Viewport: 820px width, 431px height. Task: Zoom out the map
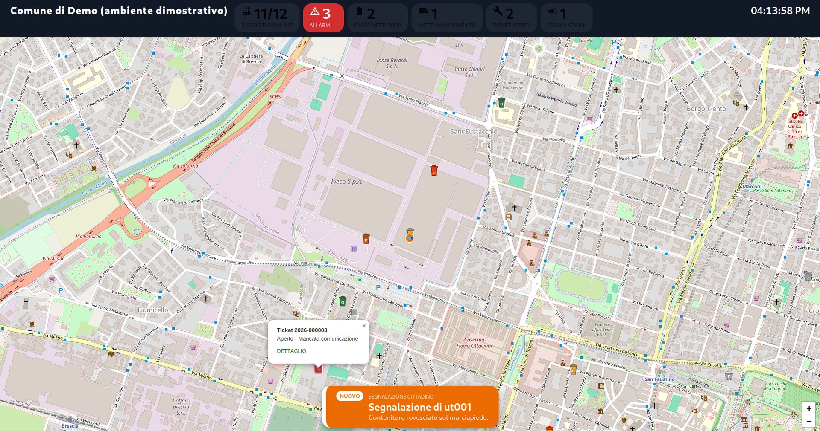click(x=809, y=421)
